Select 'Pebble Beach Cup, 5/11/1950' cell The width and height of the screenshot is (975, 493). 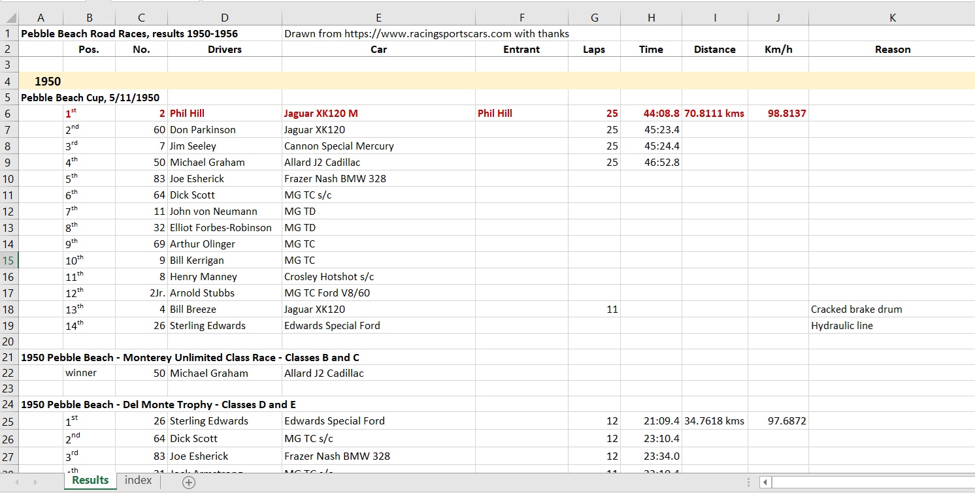pyautogui.click(x=90, y=97)
